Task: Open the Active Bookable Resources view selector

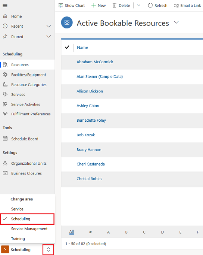Action: (176, 22)
